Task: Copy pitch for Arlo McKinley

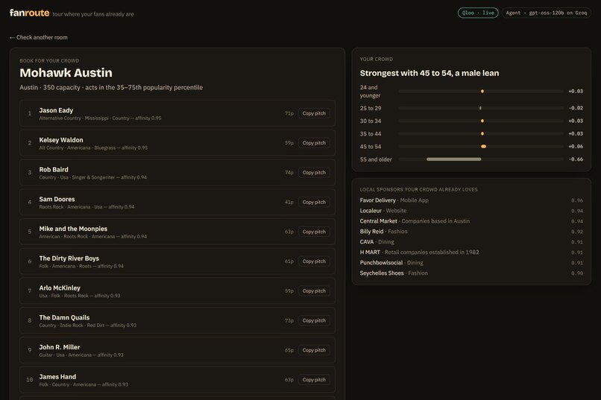Action: pyautogui.click(x=314, y=291)
